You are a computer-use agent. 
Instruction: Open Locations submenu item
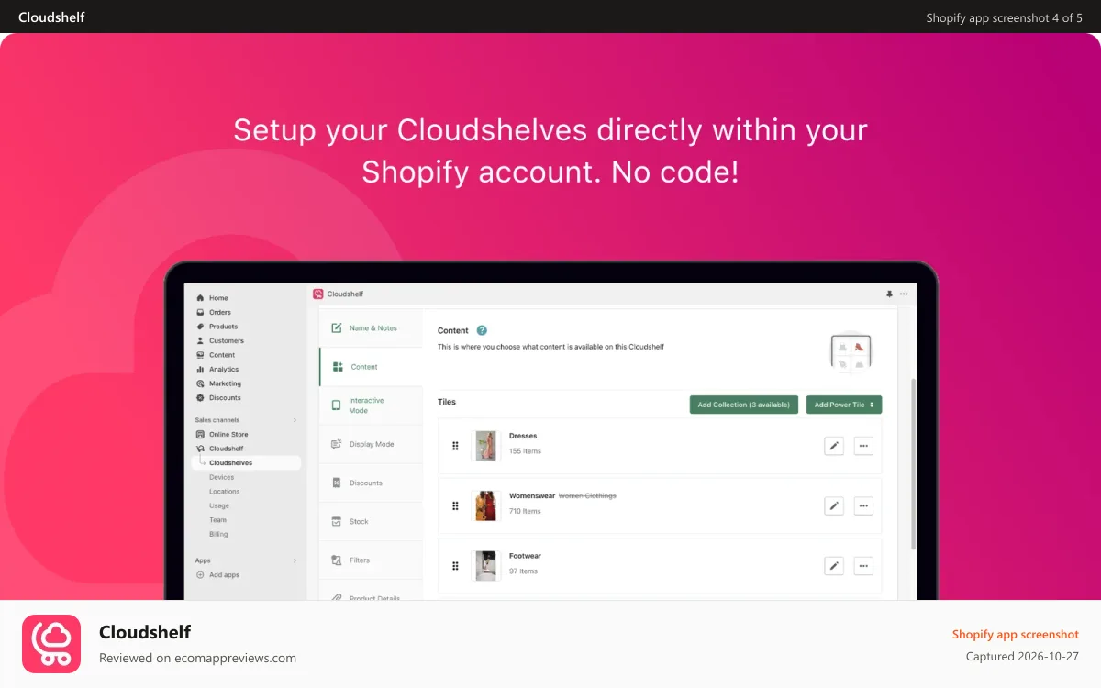point(224,492)
